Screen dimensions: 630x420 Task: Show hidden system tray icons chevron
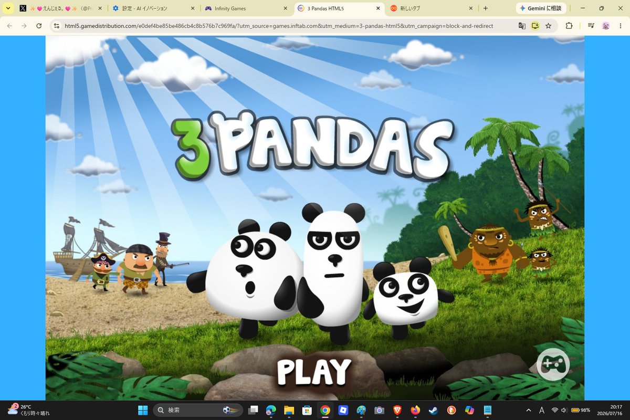tap(528, 410)
